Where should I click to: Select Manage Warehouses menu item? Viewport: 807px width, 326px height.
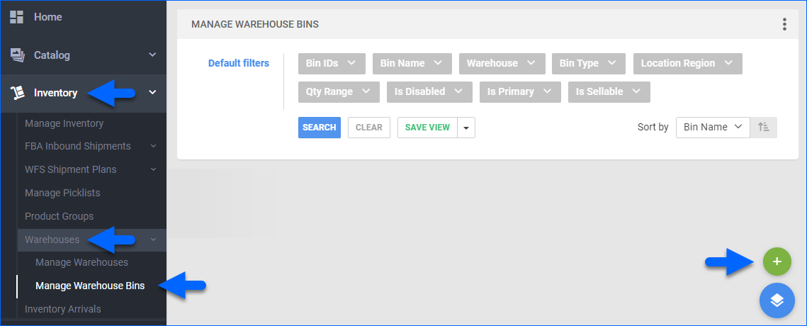click(x=81, y=262)
